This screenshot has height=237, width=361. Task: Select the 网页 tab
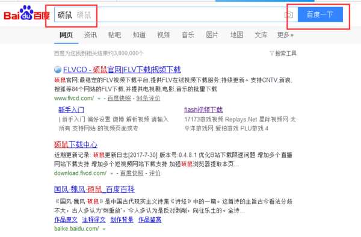coord(66,35)
